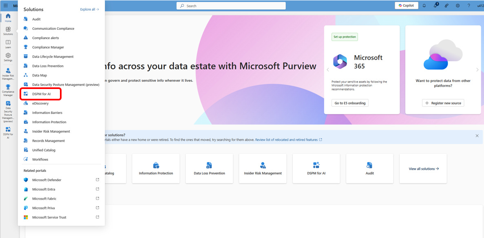Screen dimensions: 484x238
Task: Click View all solutions card
Action: [423, 169]
